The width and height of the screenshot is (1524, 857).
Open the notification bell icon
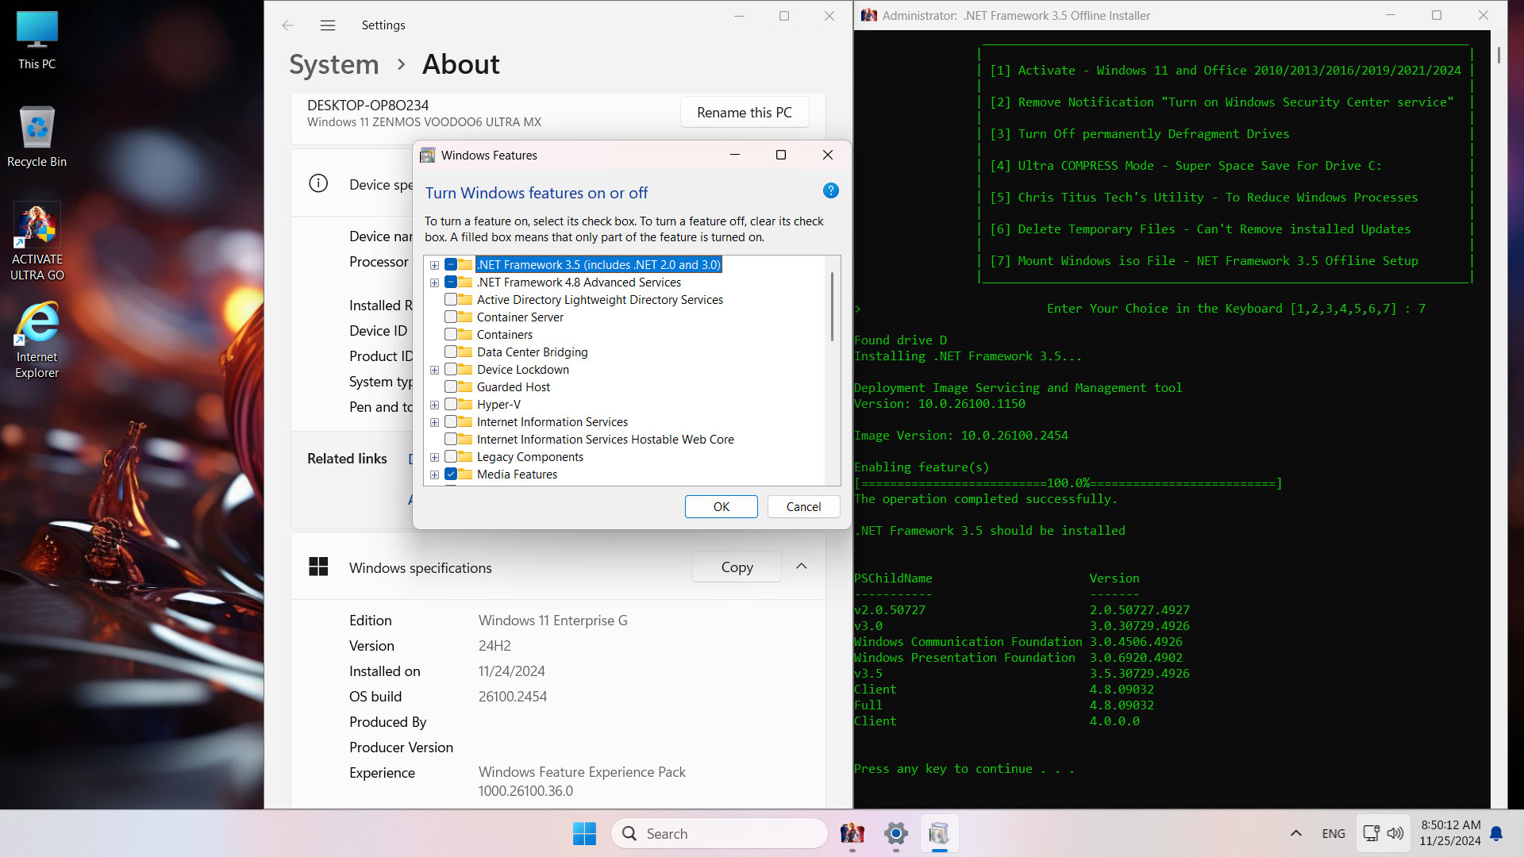coord(1496,833)
